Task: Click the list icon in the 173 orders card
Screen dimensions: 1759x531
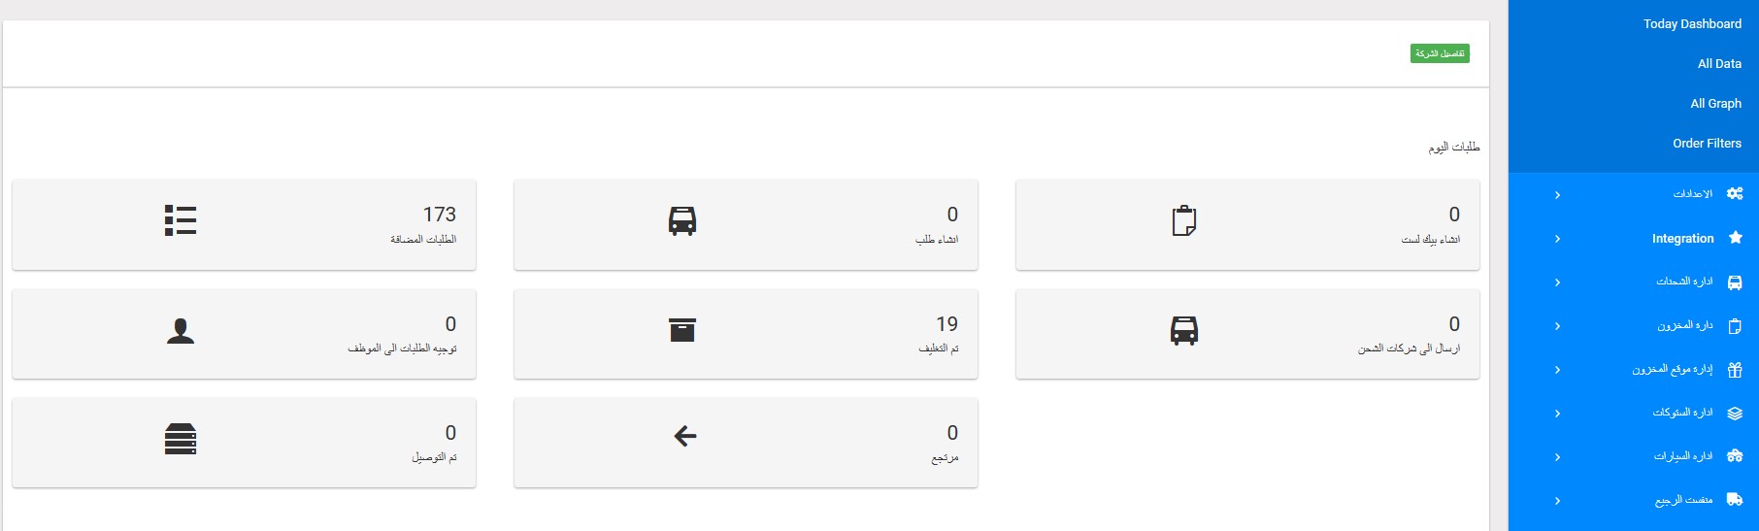Action: [x=181, y=220]
